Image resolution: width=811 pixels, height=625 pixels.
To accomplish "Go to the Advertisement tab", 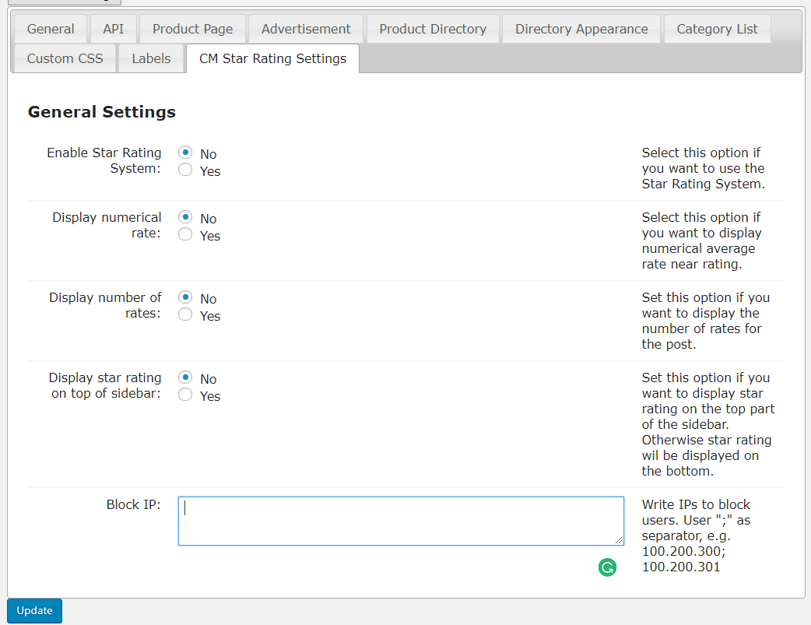I will (x=306, y=29).
